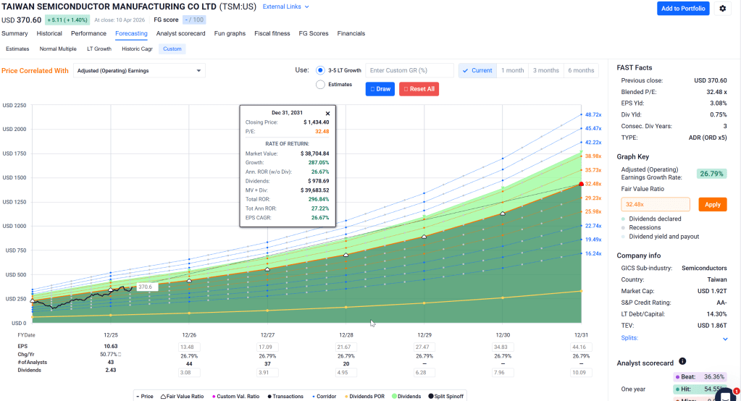Open Adjusted (Operating) Earnings dropdown
This screenshot has height=401, width=741.
139,71
